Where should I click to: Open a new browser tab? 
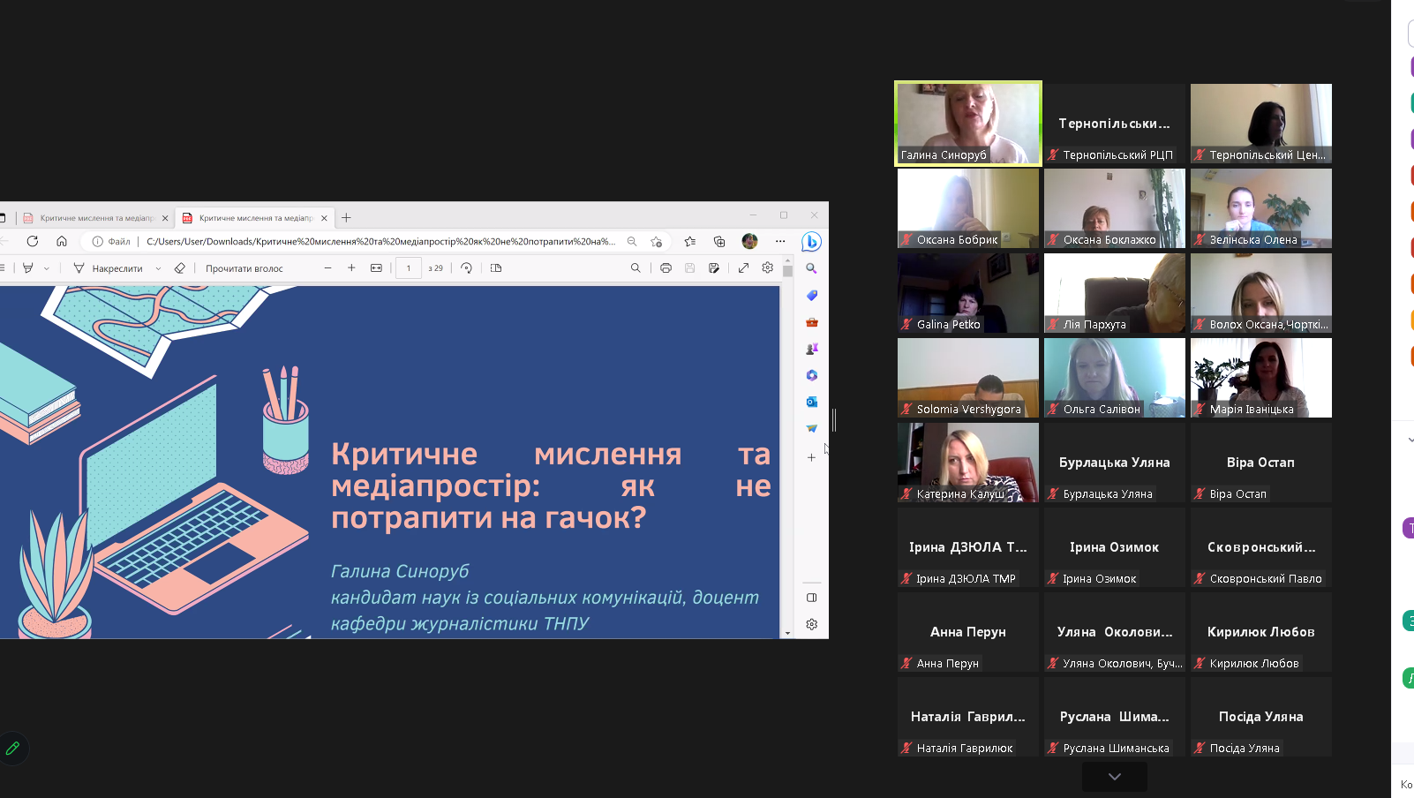[346, 218]
